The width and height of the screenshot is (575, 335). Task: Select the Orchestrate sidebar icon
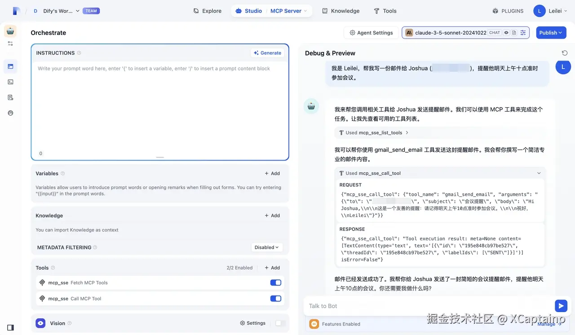(10, 66)
